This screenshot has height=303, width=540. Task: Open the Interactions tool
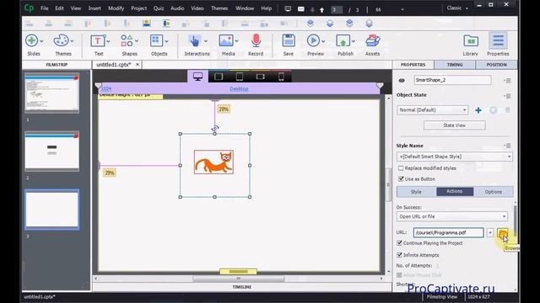tap(195, 41)
